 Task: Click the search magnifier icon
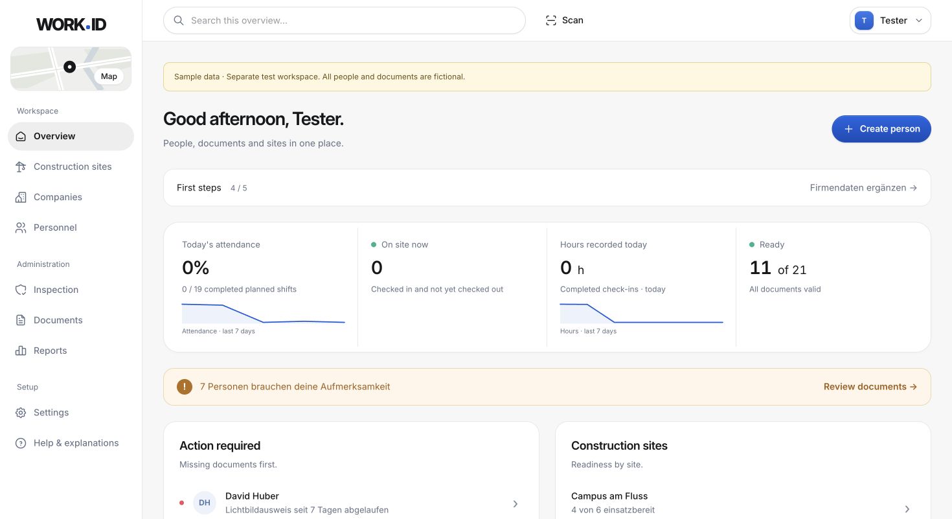(x=179, y=21)
